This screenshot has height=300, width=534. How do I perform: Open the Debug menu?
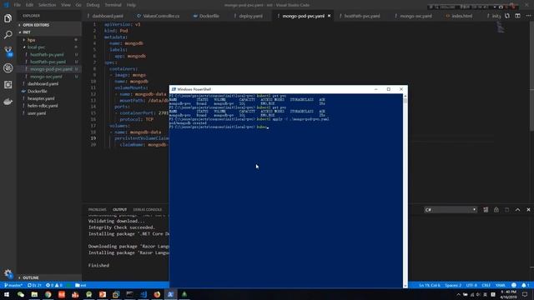pos(93,5)
